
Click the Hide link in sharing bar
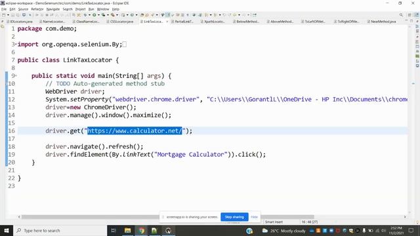[254, 217]
